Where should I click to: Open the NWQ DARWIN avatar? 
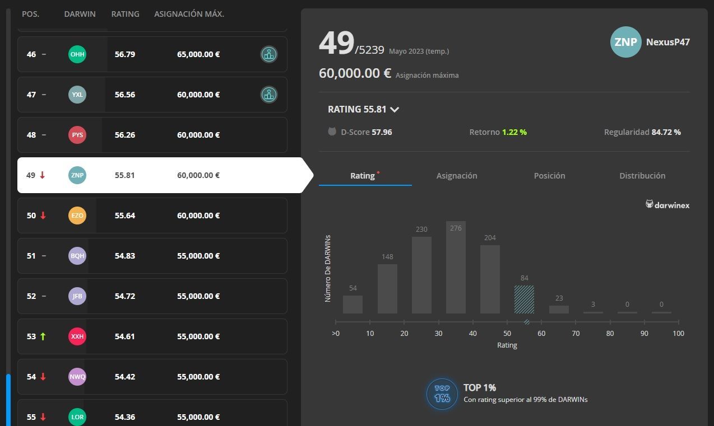coord(77,377)
